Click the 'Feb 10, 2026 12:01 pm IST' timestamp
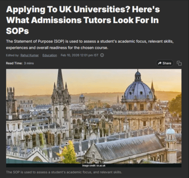Image resolution: width=189 pixels, height=178 pixels. pos(79,55)
